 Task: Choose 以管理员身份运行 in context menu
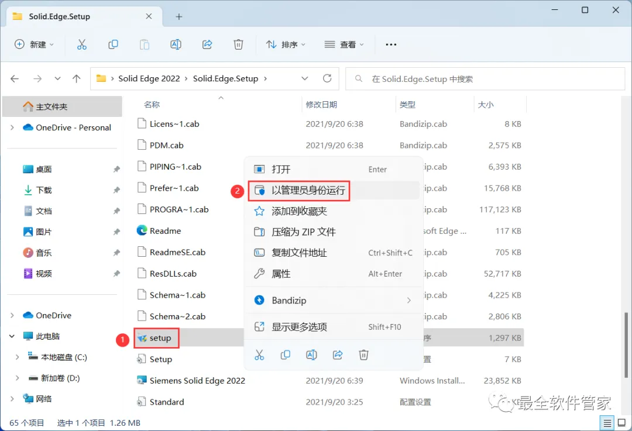coord(334,190)
